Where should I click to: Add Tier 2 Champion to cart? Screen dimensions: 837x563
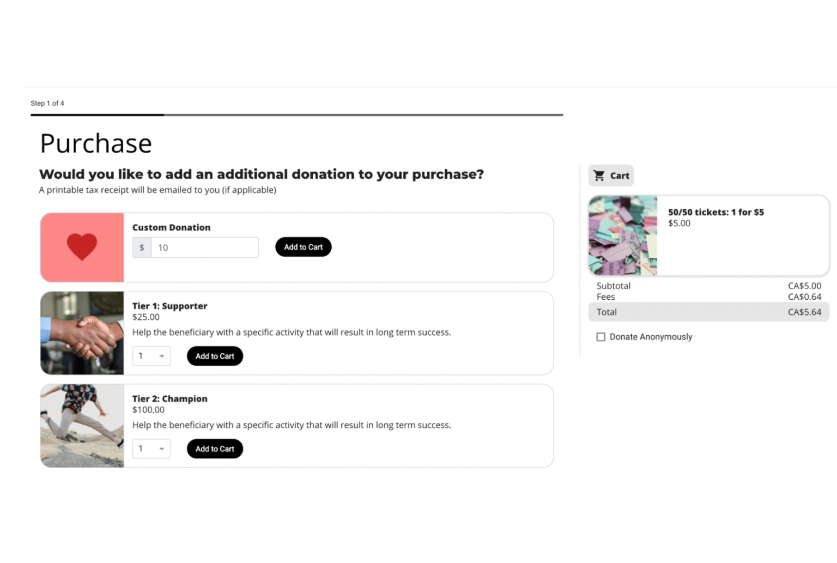pos(215,449)
